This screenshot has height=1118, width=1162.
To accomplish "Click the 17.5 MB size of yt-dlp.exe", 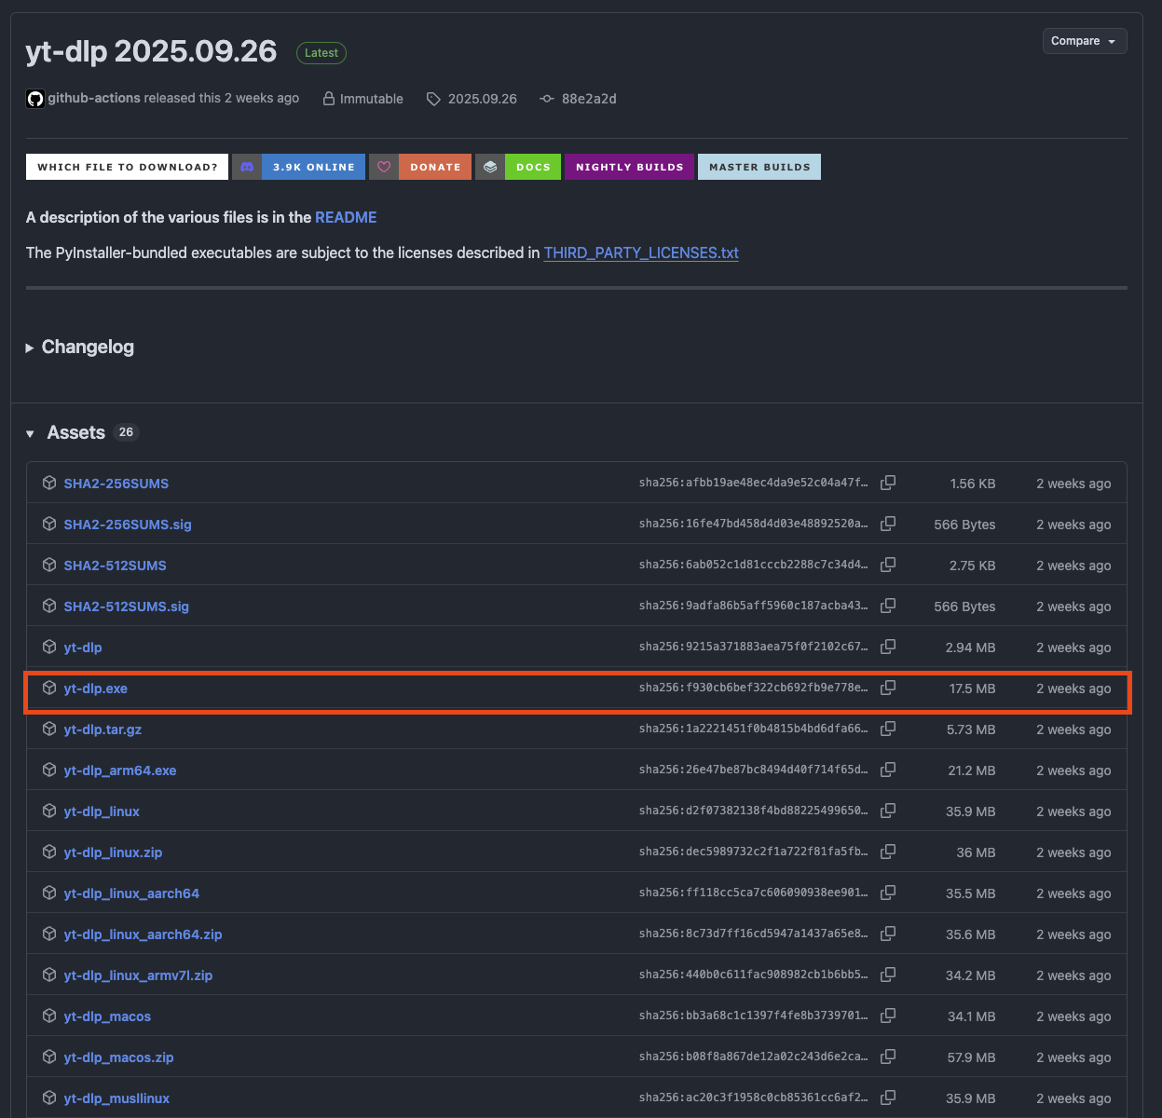I will [x=972, y=689].
